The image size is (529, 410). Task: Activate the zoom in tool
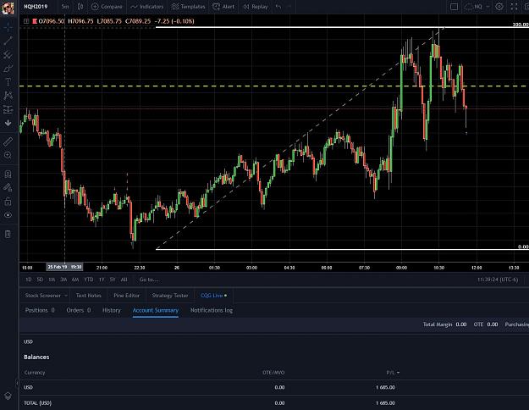8,155
